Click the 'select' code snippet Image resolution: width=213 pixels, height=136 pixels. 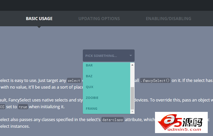(74, 81)
